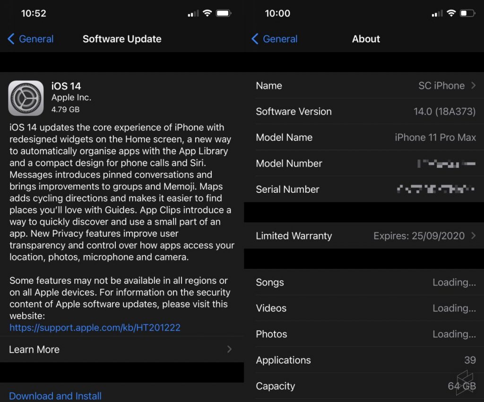
Task: Tap Loading... value in Songs row
Action: pyautogui.click(x=454, y=282)
